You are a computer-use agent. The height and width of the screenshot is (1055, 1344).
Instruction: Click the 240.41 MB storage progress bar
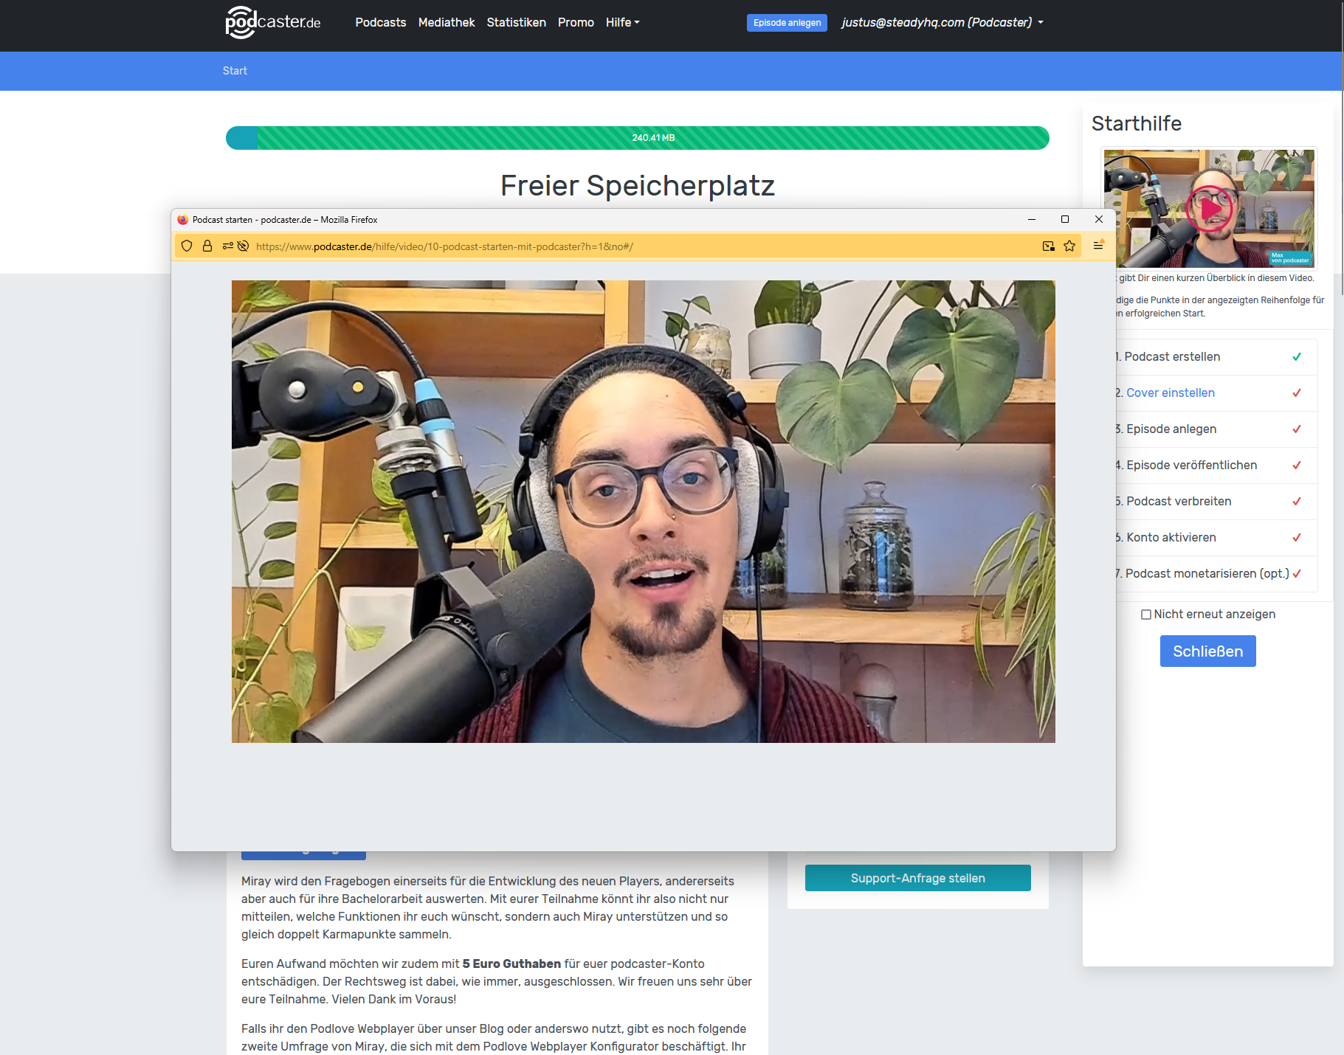(x=638, y=138)
